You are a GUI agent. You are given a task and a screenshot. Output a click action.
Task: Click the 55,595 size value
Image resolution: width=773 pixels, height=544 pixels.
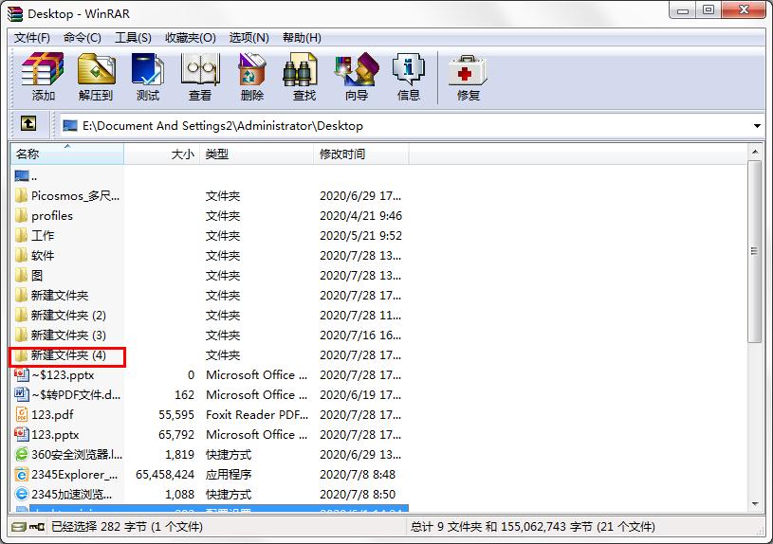(176, 415)
